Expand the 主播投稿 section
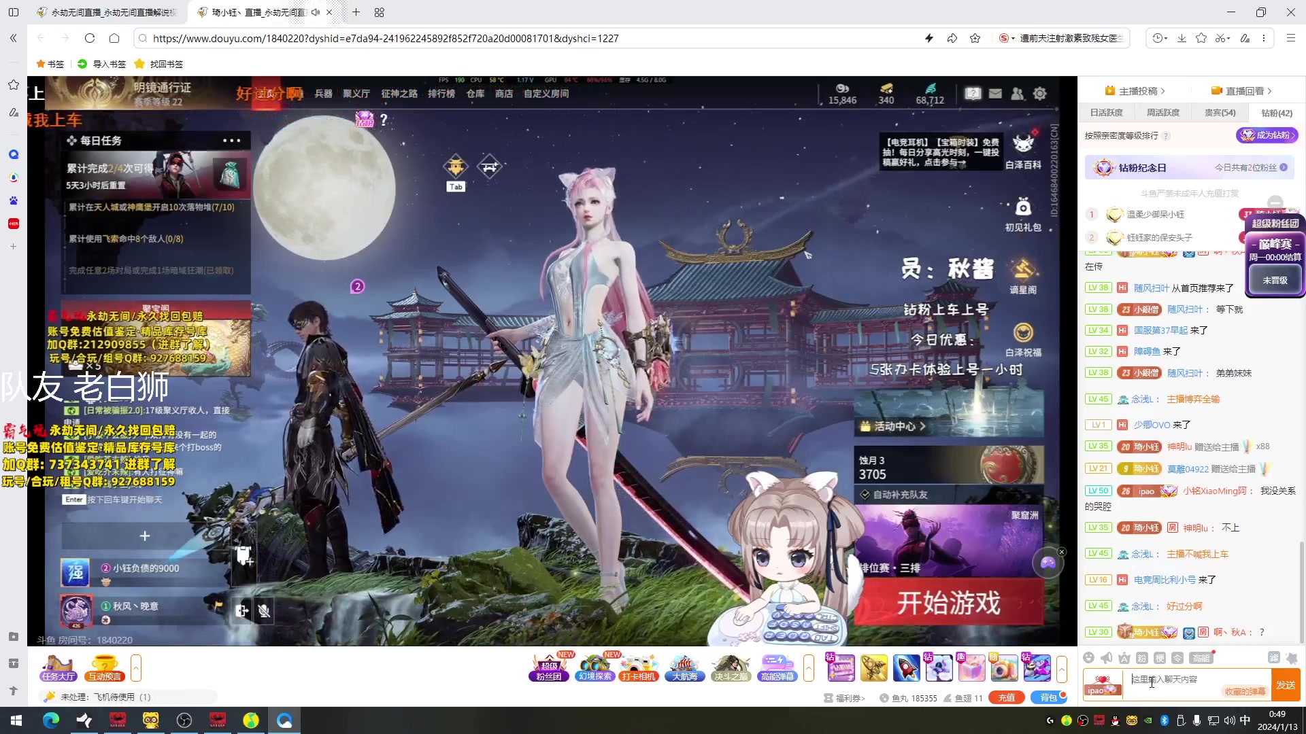 1135,91
